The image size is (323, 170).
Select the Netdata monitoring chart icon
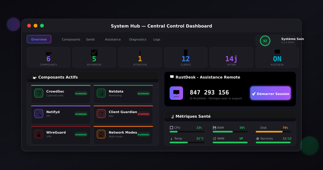(x=101, y=93)
